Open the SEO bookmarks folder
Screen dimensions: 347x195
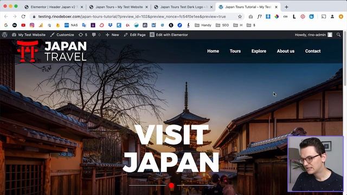click(x=222, y=25)
